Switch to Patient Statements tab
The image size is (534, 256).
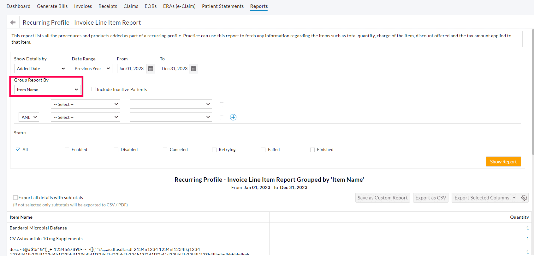[223, 6]
